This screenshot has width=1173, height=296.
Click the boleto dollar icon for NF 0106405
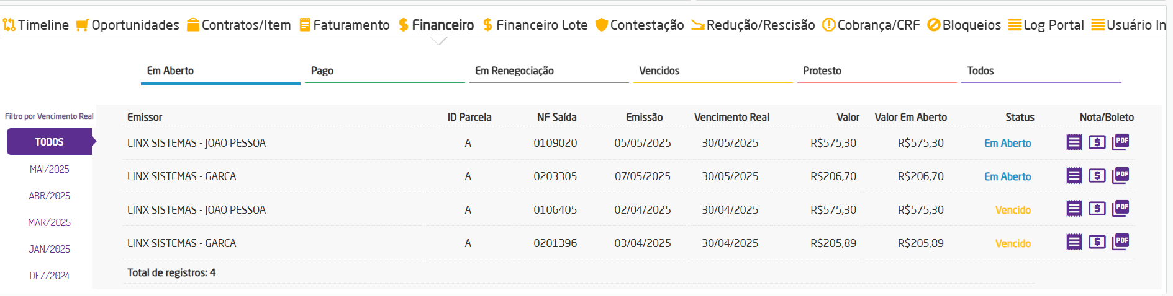tap(1097, 209)
